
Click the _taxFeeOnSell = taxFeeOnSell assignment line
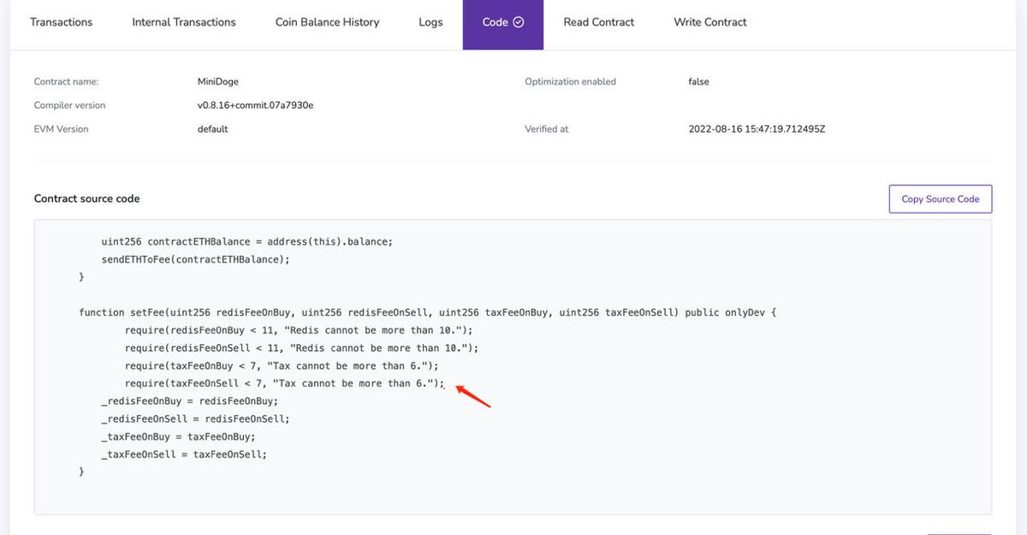tap(184, 455)
